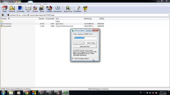Click the Información toolbar icon
The image size is (170, 95).
(58, 9)
